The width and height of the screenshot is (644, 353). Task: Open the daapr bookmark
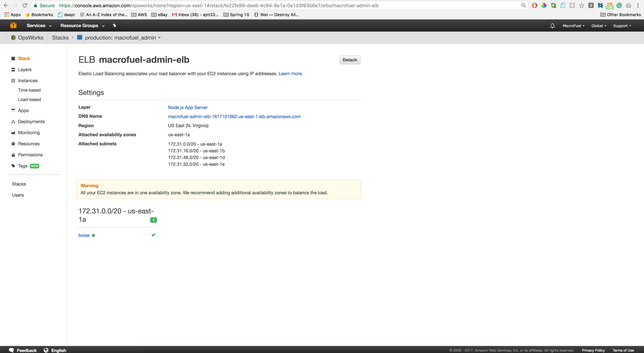[66, 15]
